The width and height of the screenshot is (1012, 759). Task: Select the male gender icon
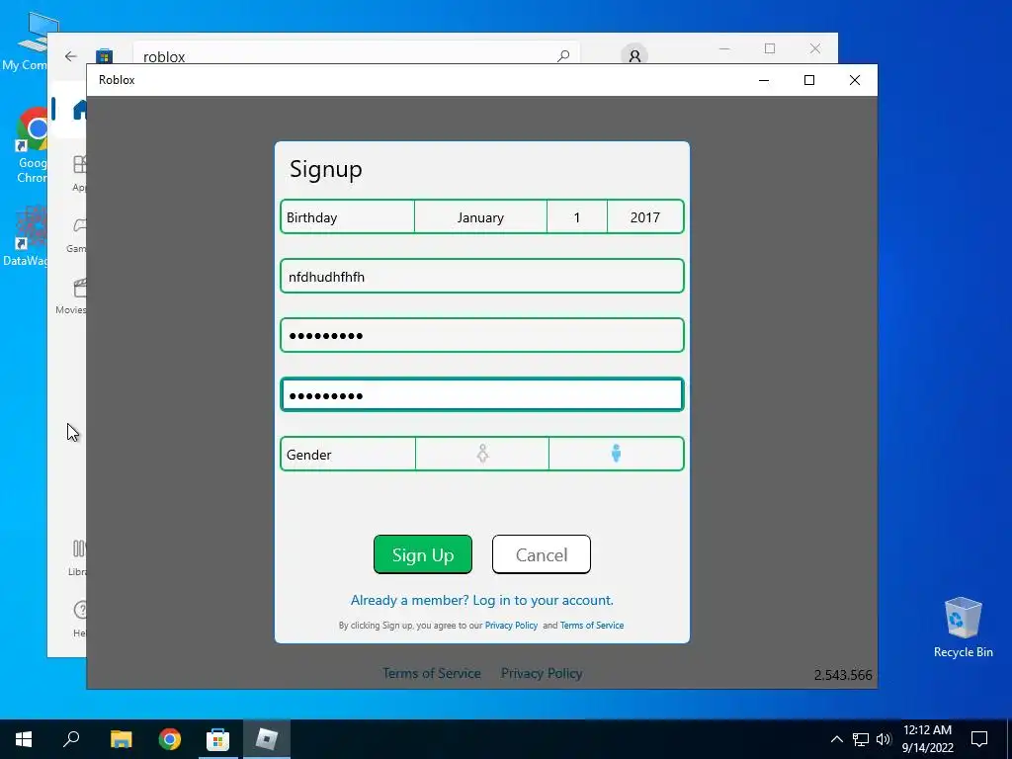pos(616,454)
